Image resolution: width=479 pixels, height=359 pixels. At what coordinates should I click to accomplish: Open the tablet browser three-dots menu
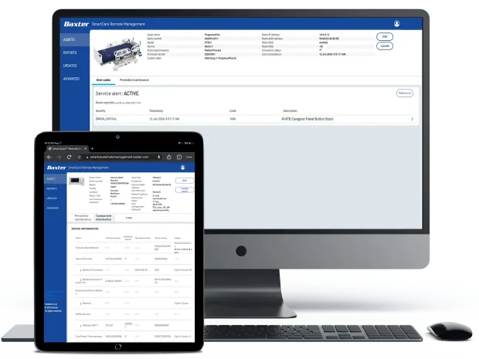point(189,157)
